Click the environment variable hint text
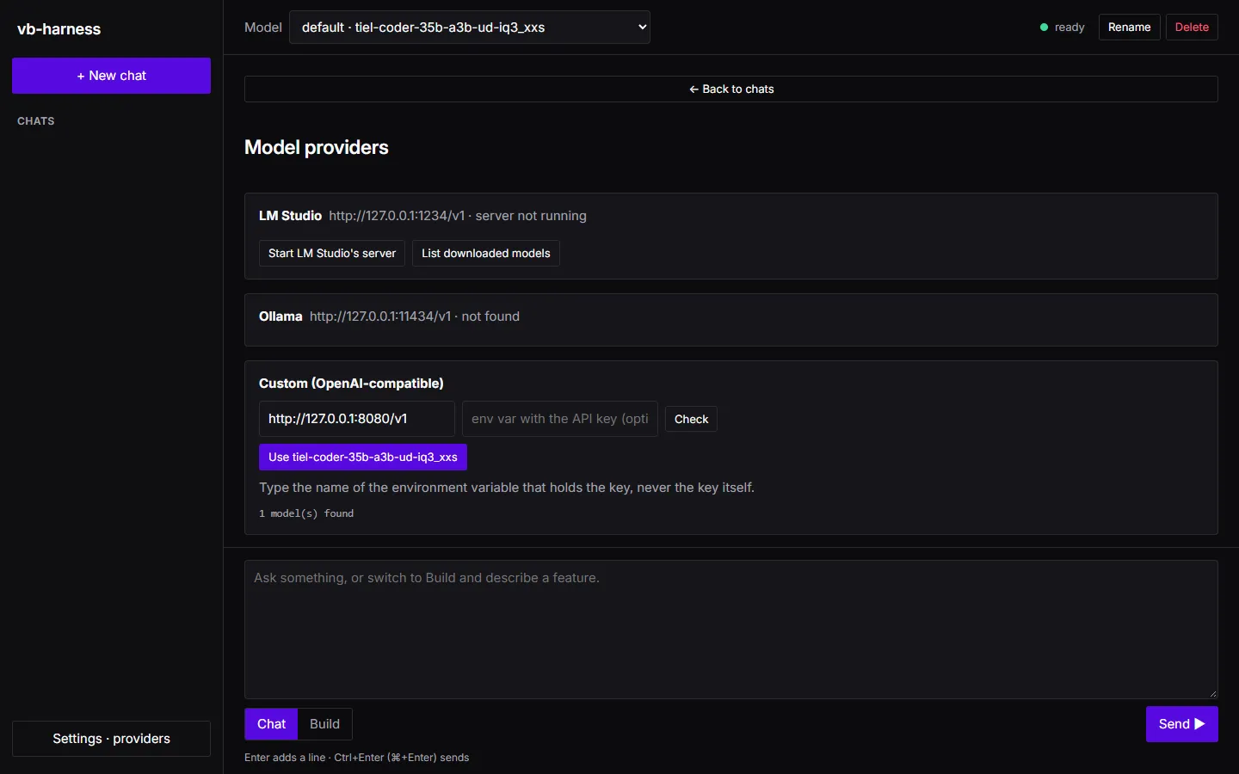 pos(507,488)
